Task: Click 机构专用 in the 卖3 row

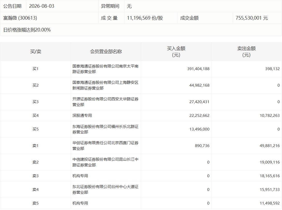Action: [80, 176]
